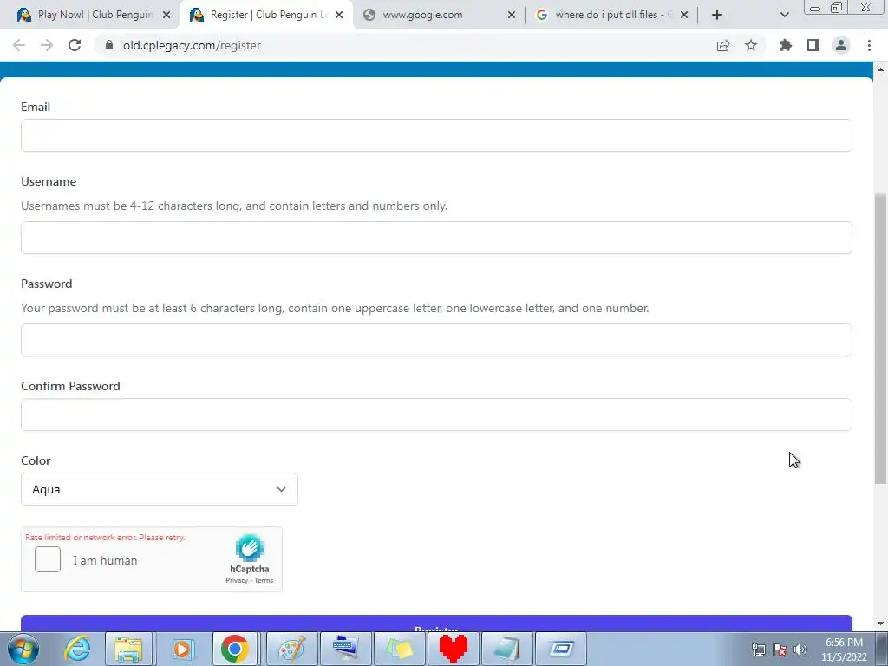Image resolution: width=888 pixels, height=666 pixels.
Task: Check the 'I am human' checkbox
Action: pos(48,559)
